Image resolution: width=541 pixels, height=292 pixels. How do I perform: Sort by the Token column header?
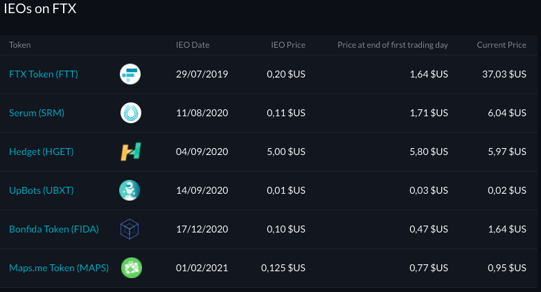(20, 45)
